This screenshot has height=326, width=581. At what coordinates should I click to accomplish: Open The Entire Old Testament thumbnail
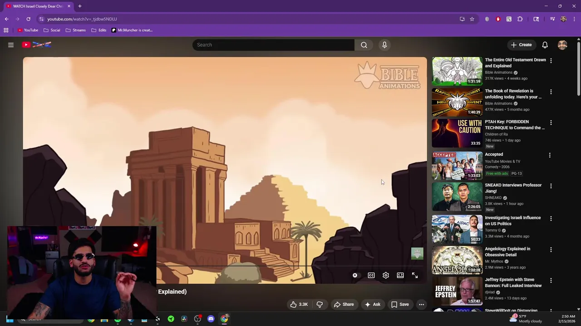click(457, 71)
